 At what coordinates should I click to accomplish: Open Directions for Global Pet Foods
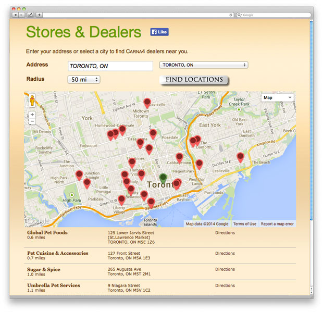[225, 233]
